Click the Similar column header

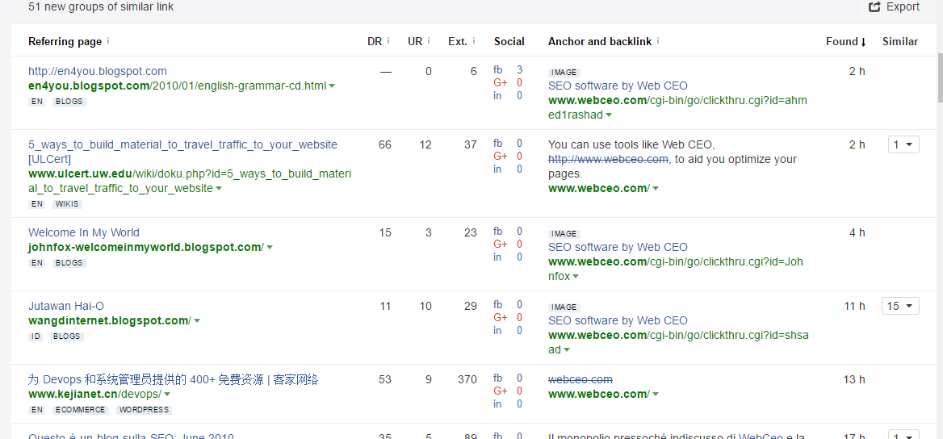(x=900, y=41)
